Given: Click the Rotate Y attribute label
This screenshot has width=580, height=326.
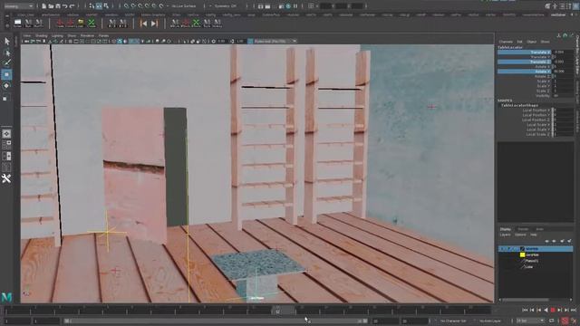Looking at the screenshot, I should [x=542, y=72].
